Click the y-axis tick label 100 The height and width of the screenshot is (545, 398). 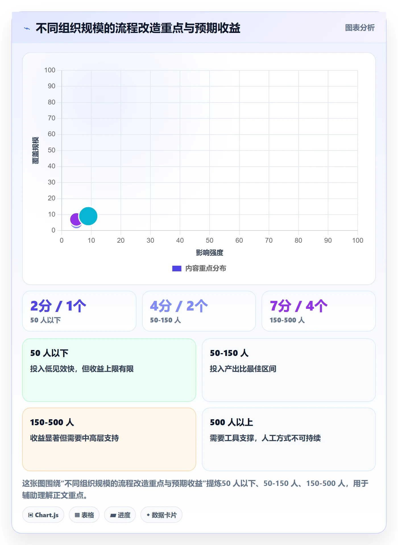[50, 70]
